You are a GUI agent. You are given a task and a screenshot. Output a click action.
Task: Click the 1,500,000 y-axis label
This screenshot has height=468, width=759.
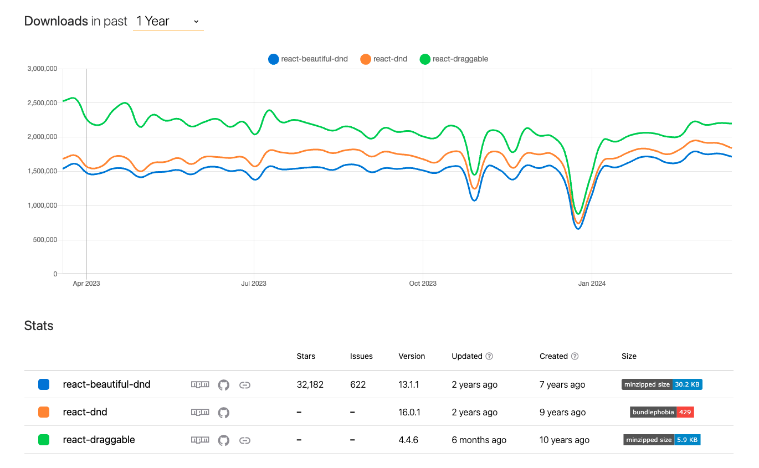click(42, 171)
